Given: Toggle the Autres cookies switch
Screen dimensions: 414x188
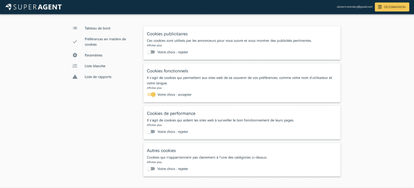Looking at the screenshot, I should click(151, 169).
